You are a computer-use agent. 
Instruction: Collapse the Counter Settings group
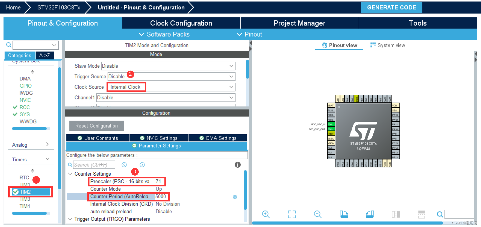pyautogui.click(x=70, y=174)
